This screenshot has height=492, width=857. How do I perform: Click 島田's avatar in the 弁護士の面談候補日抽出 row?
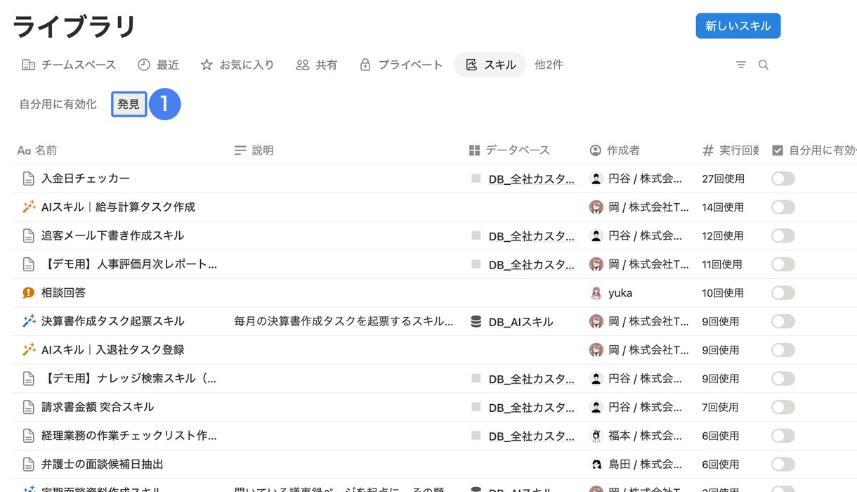[x=596, y=464]
